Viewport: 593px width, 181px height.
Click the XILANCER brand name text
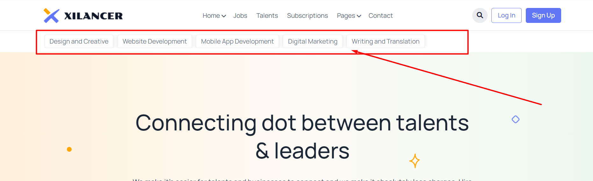click(93, 16)
